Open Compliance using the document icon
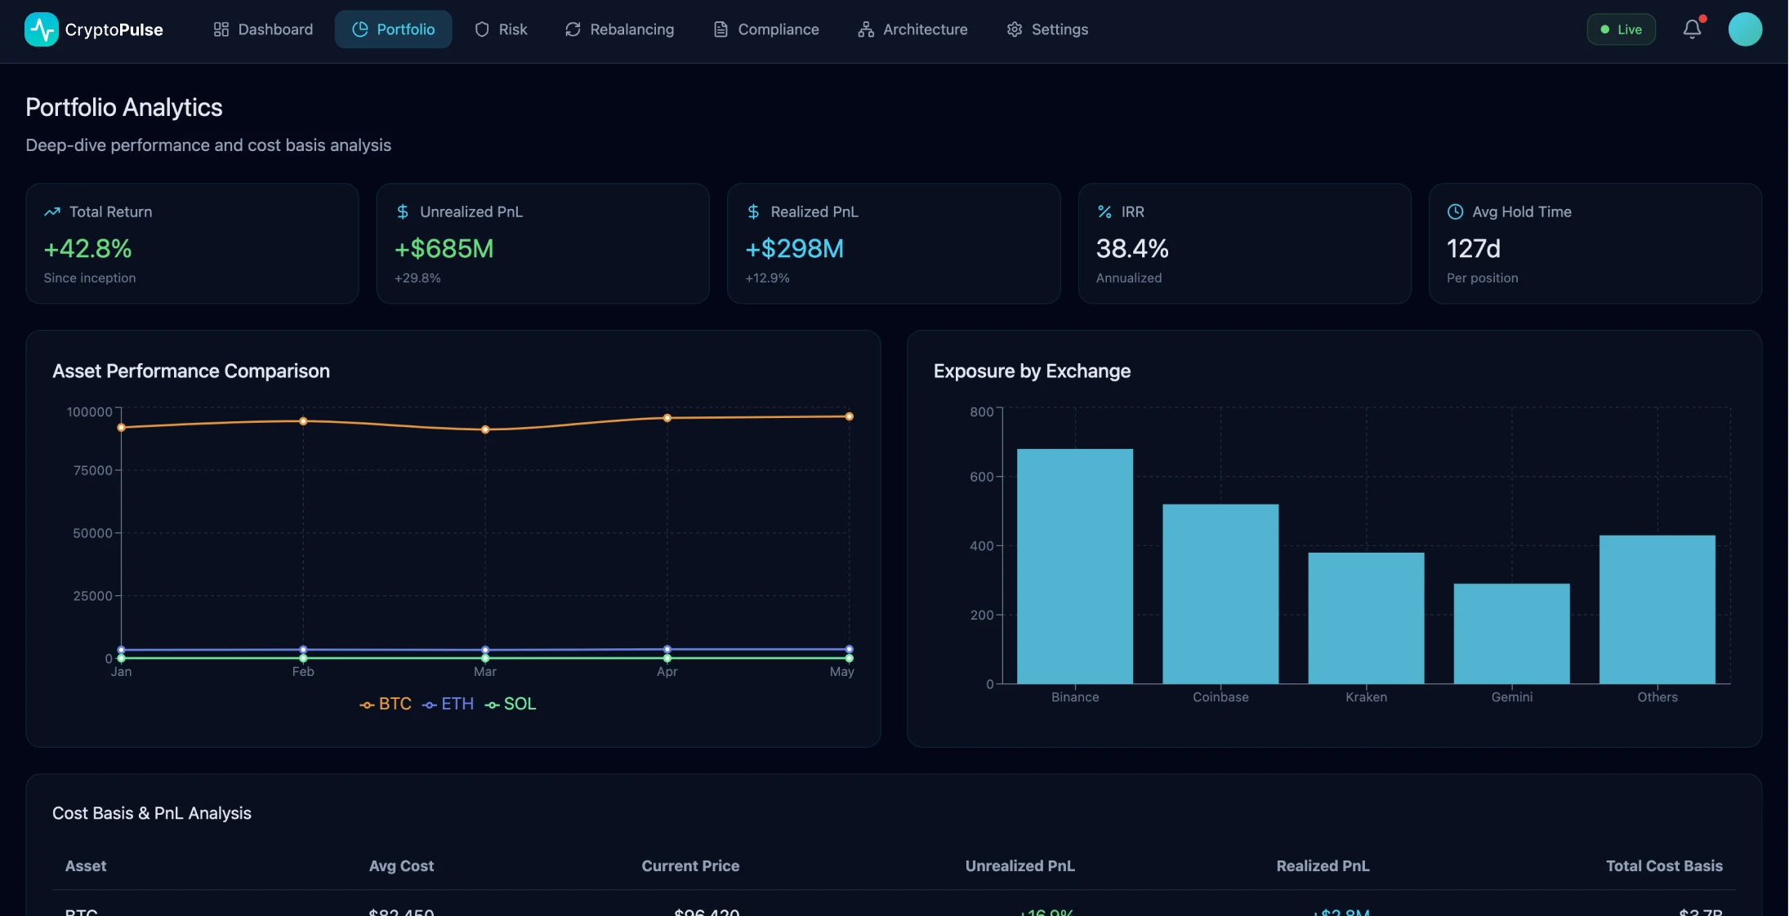This screenshot has height=916, width=1789. 720,29
